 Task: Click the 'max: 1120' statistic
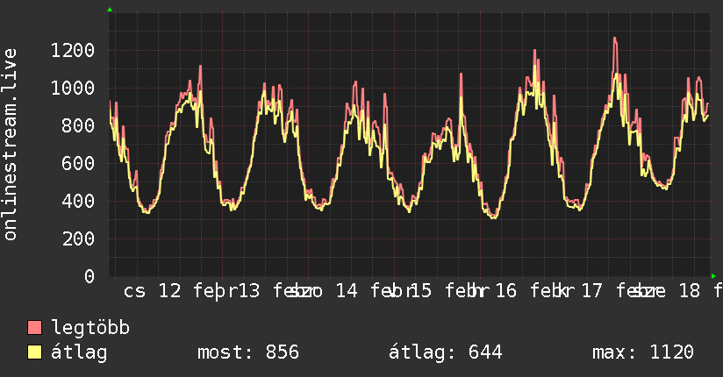tap(643, 352)
